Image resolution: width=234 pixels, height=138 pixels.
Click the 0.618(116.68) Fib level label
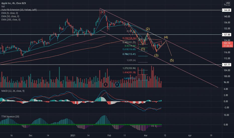pos(129,49)
